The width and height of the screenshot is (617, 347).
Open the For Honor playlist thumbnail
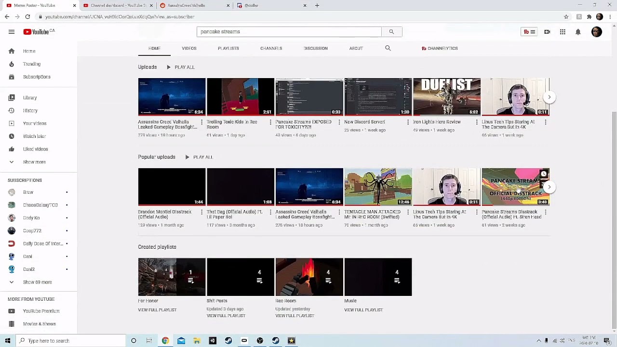(172, 277)
